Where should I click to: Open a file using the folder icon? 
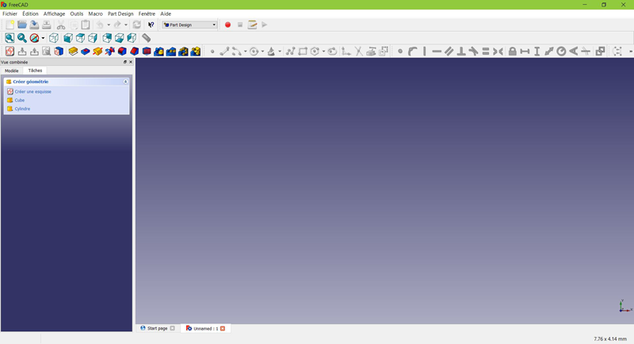coord(22,25)
